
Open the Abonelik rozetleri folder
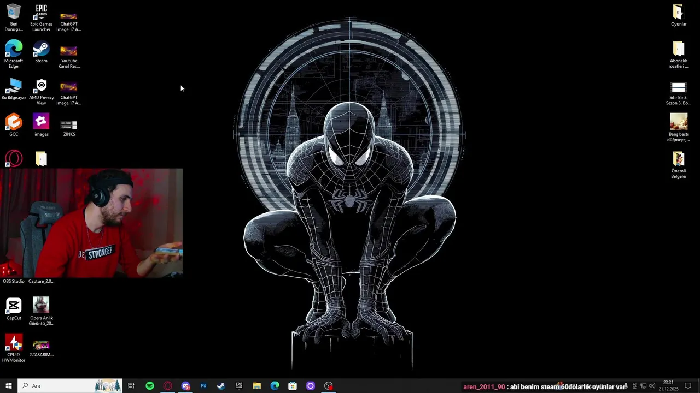pos(678,55)
